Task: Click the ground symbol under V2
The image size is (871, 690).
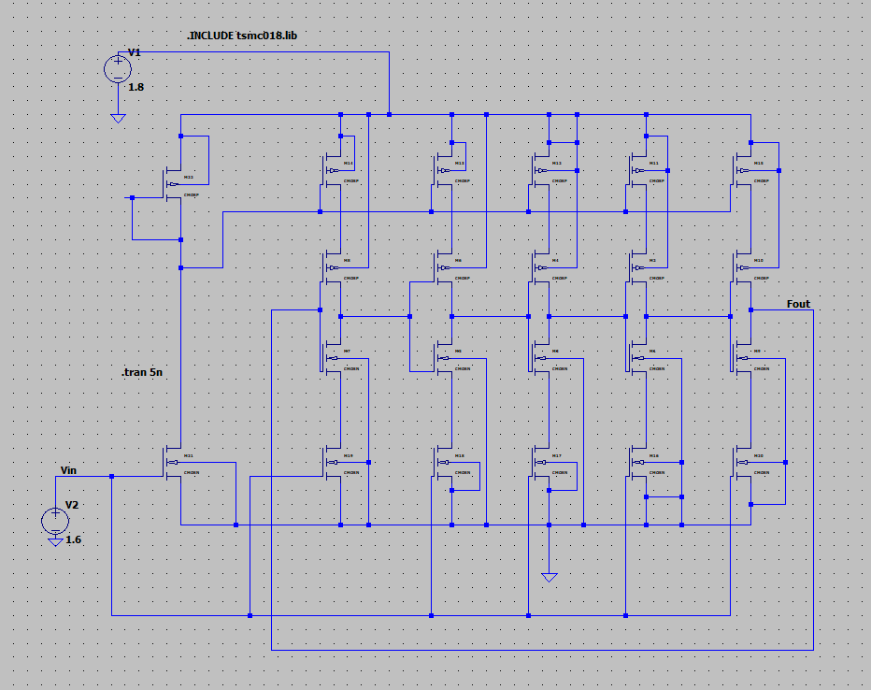Action: tap(55, 541)
